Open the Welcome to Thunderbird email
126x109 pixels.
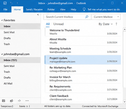83,32
